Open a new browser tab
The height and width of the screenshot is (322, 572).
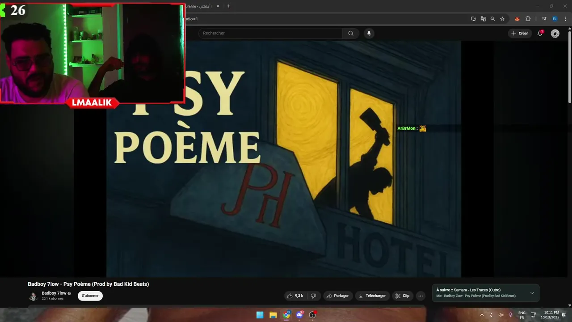coord(229,6)
